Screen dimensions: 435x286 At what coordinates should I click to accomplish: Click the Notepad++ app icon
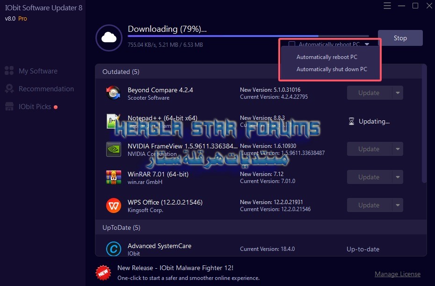coord(113,121)
